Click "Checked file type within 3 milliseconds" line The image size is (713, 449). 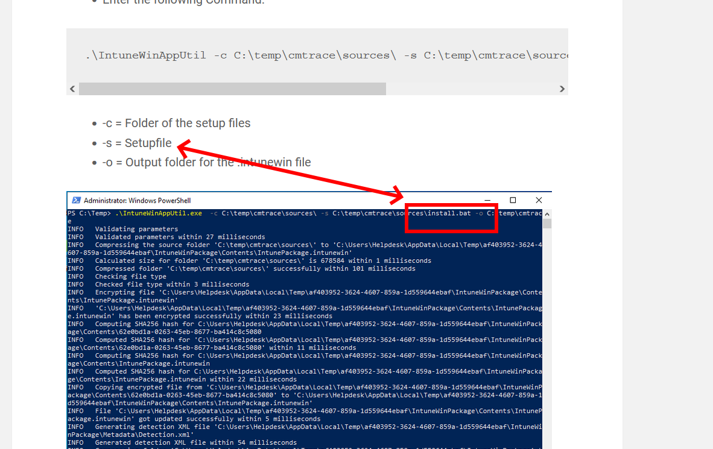(158, 284)
